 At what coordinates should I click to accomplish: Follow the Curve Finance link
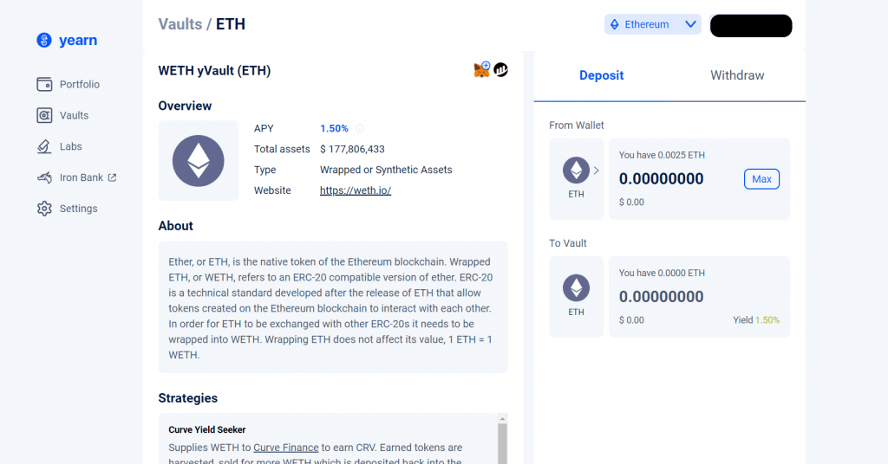284,448
